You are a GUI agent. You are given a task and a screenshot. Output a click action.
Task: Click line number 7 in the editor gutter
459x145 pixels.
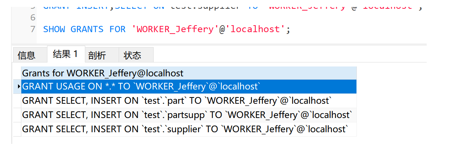point(33,29)
